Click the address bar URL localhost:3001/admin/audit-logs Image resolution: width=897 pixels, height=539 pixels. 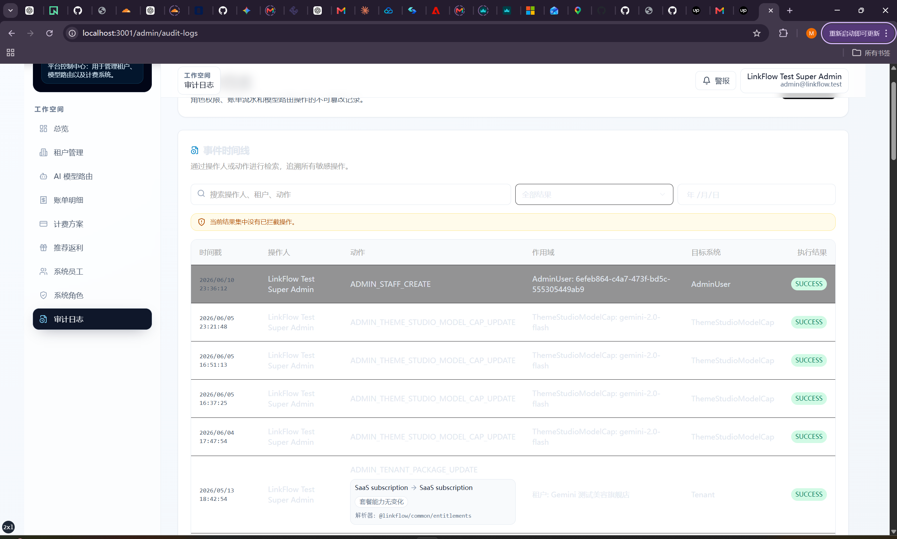[x=140, y=33]
